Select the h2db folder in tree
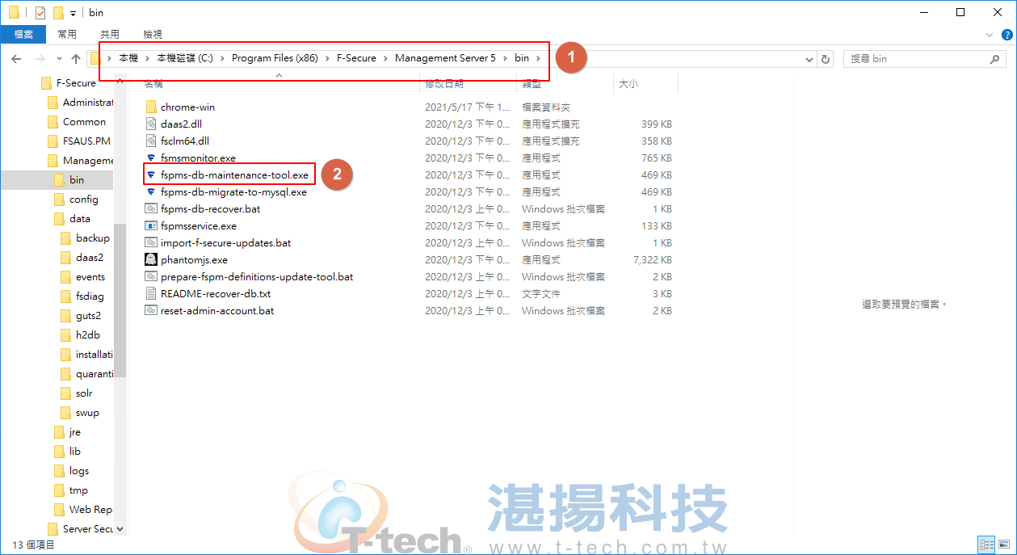This screenshot has width=1017, height=555. [x=81, y=334]
